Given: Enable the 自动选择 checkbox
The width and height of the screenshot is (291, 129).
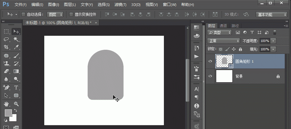Looking at the screenshot, I should (24, 14).
